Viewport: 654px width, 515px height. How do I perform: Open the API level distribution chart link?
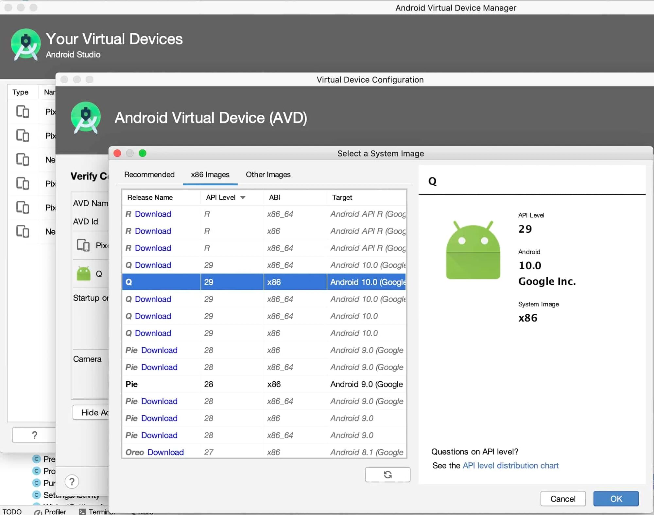(510, 465)
